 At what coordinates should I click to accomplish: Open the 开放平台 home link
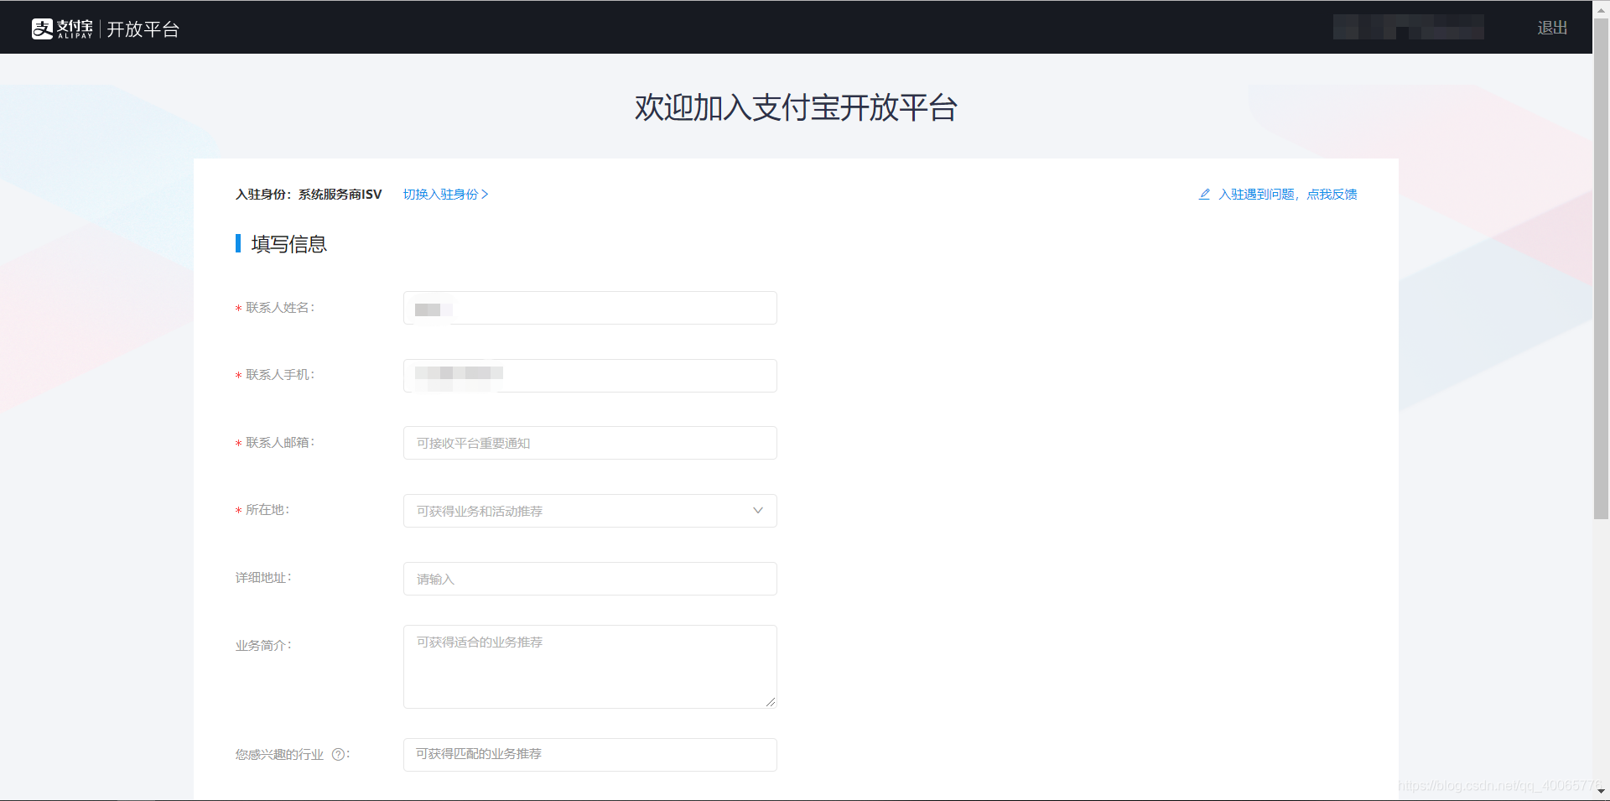tap(143, 29)
